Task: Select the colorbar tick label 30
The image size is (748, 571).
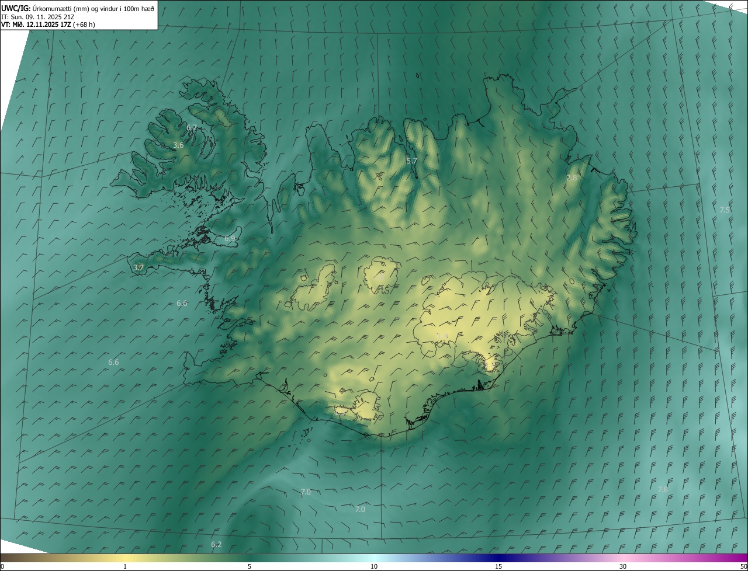Action: tap(623, 566)
